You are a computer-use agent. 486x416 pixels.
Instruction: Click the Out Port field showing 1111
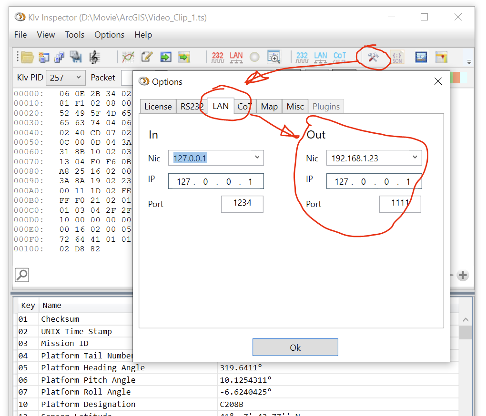click(x=400, y=204)
